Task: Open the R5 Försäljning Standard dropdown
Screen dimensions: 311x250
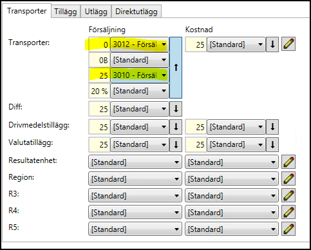Action: tap(135, 229)
